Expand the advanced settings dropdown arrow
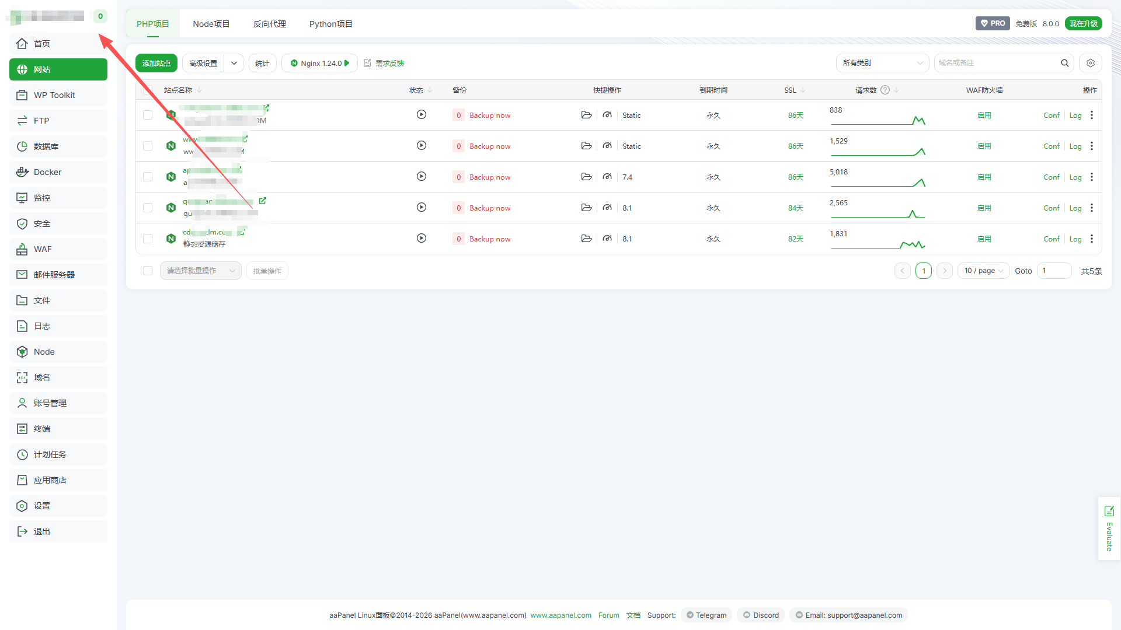1121x630 pixels. [234, 63]
